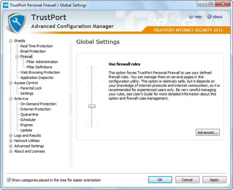Select Update in the tree
The width and height of the screenshot is (233, 190).
click(x=26, y=130)
